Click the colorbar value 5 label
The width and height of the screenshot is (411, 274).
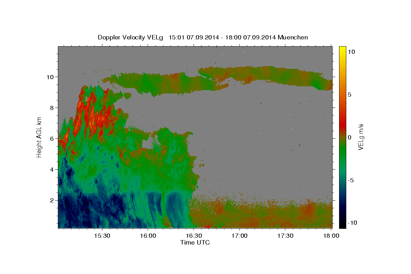[350, 95]
